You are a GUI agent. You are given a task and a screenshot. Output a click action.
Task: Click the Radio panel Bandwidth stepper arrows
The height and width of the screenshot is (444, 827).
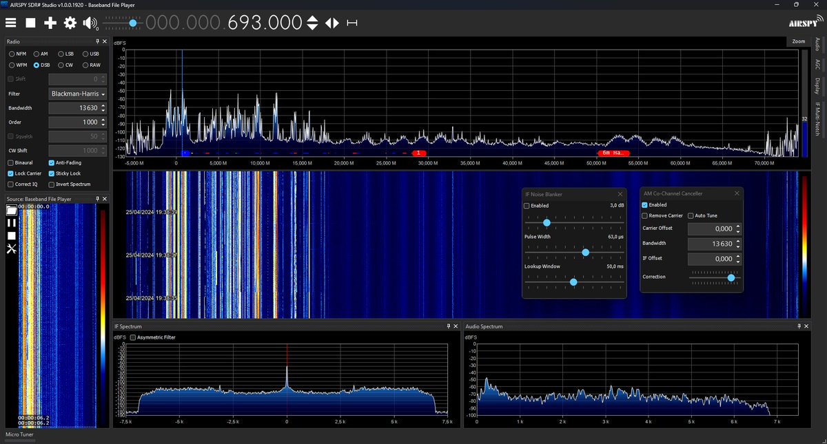103,108
